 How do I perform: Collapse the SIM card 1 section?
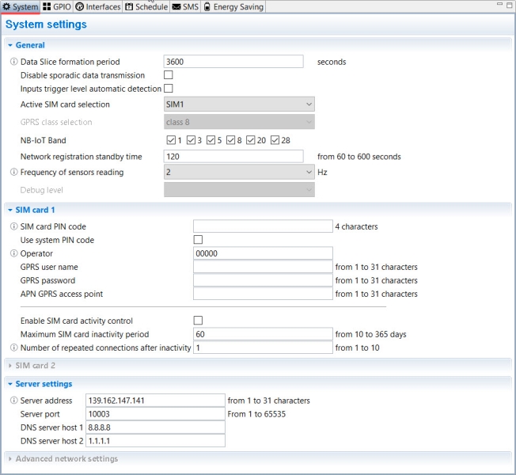10,210
